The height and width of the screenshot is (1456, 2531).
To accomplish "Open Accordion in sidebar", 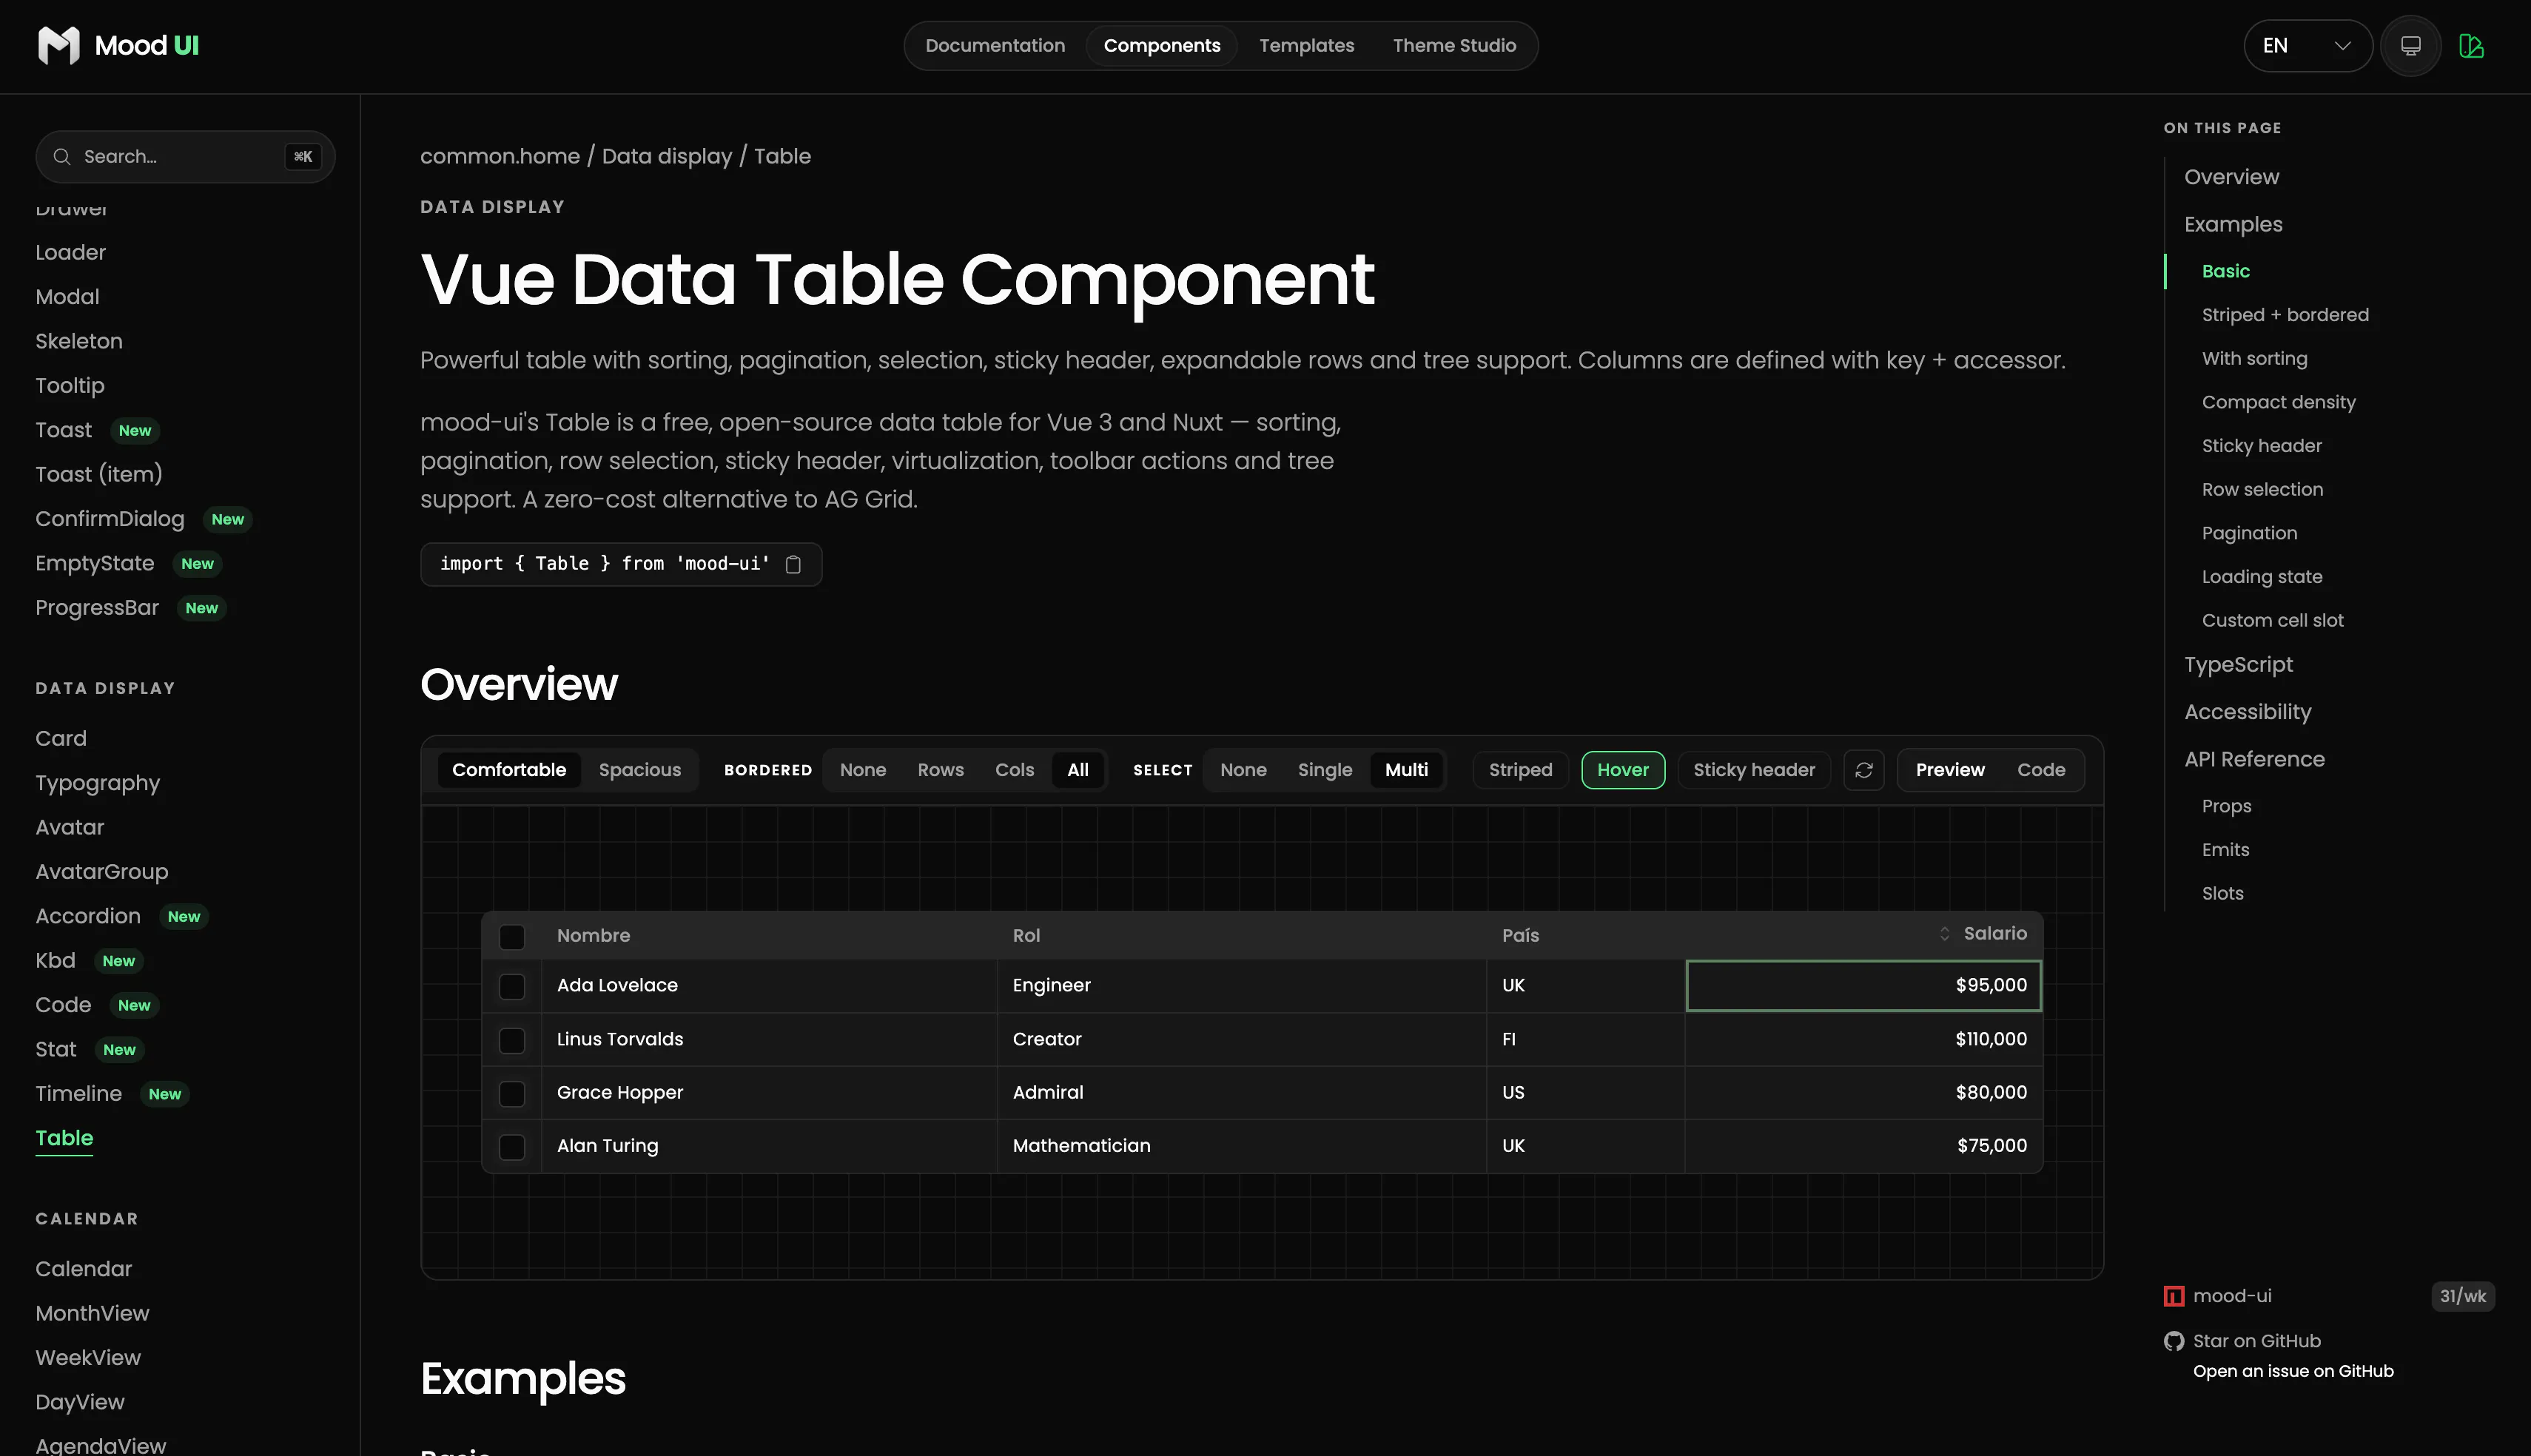I will (88, 917).
